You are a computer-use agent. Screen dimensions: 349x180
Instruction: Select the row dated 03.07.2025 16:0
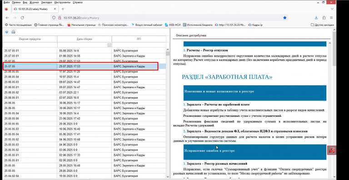pos(85,98)
